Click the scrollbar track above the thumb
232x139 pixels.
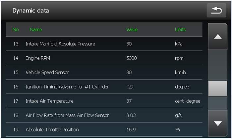(x=218, y=65)
